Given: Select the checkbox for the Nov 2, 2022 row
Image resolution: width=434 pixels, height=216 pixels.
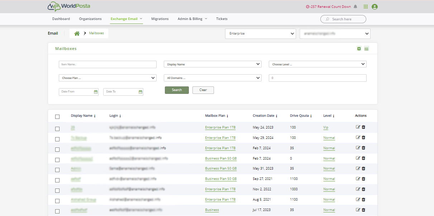Looking at the screenshot, I should click(x=57, y=190).
